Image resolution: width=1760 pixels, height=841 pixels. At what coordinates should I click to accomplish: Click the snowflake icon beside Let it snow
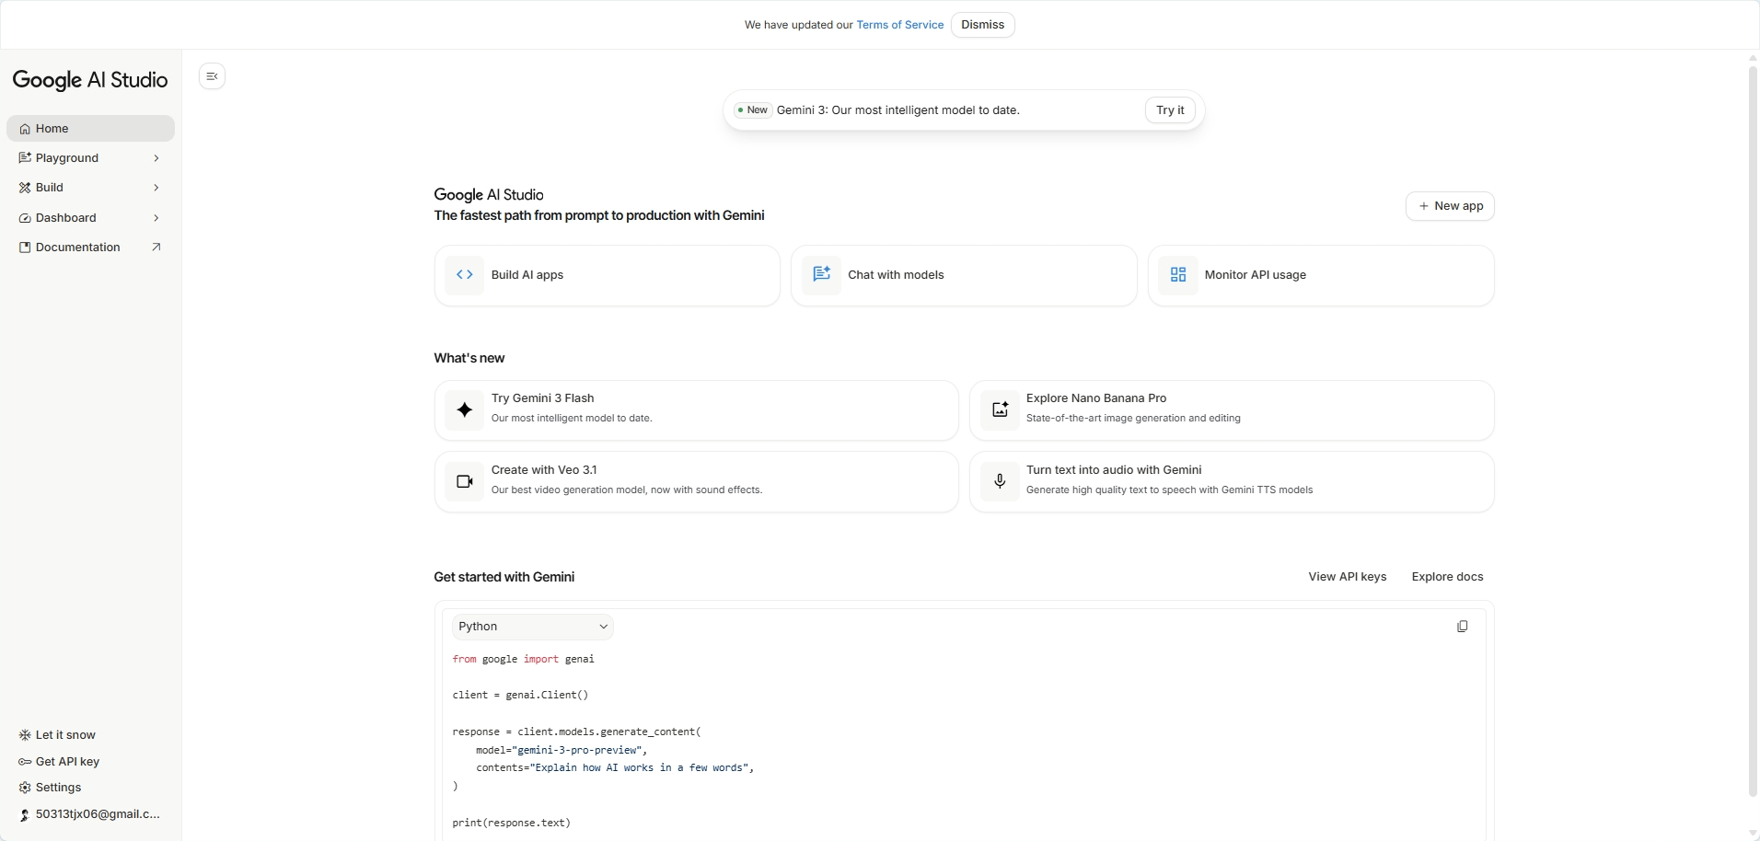coord(25,735)
